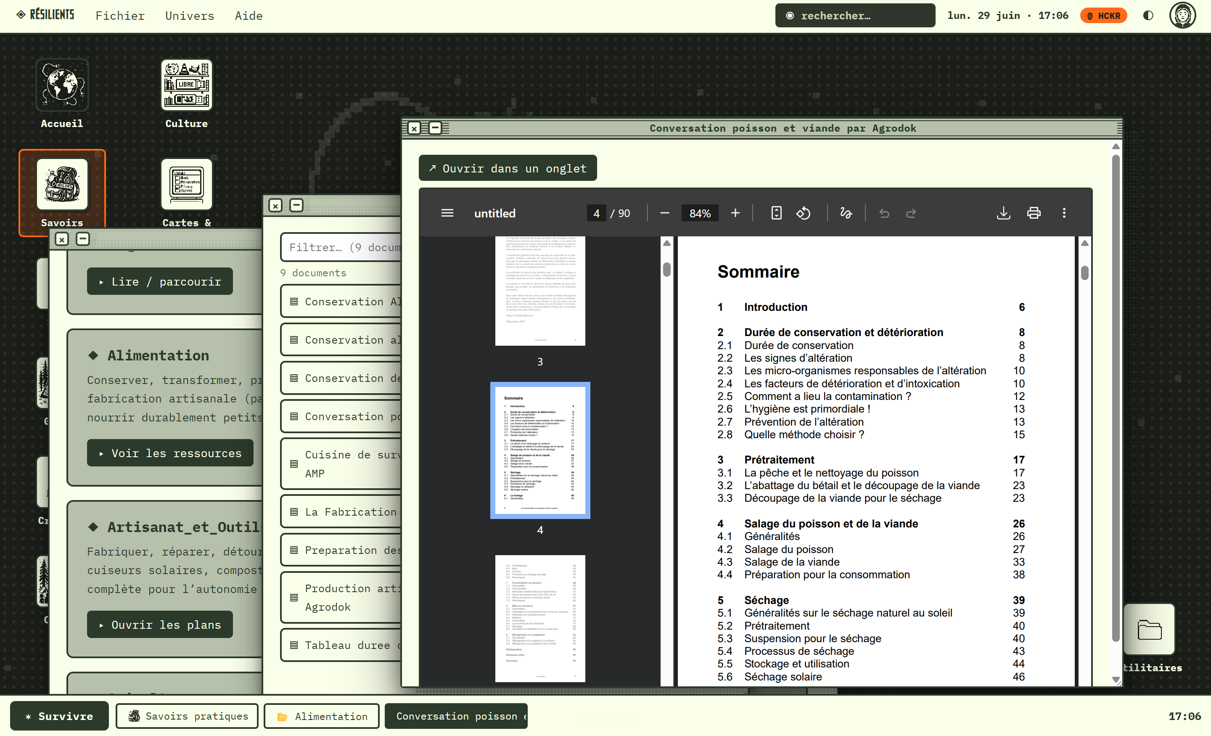Select page 3 thumbnail
1211x736 pixels.
540,291
